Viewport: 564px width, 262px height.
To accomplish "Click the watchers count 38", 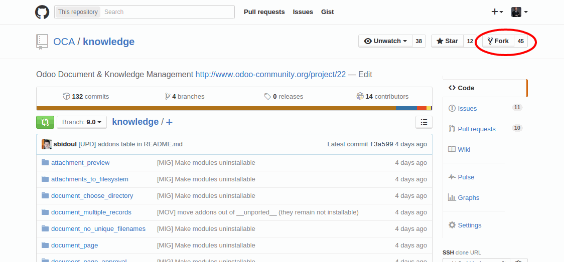I will pos(418,41).
